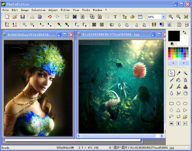Open the Tools menu
Screen dimensions: 192x151
[86, 10]
